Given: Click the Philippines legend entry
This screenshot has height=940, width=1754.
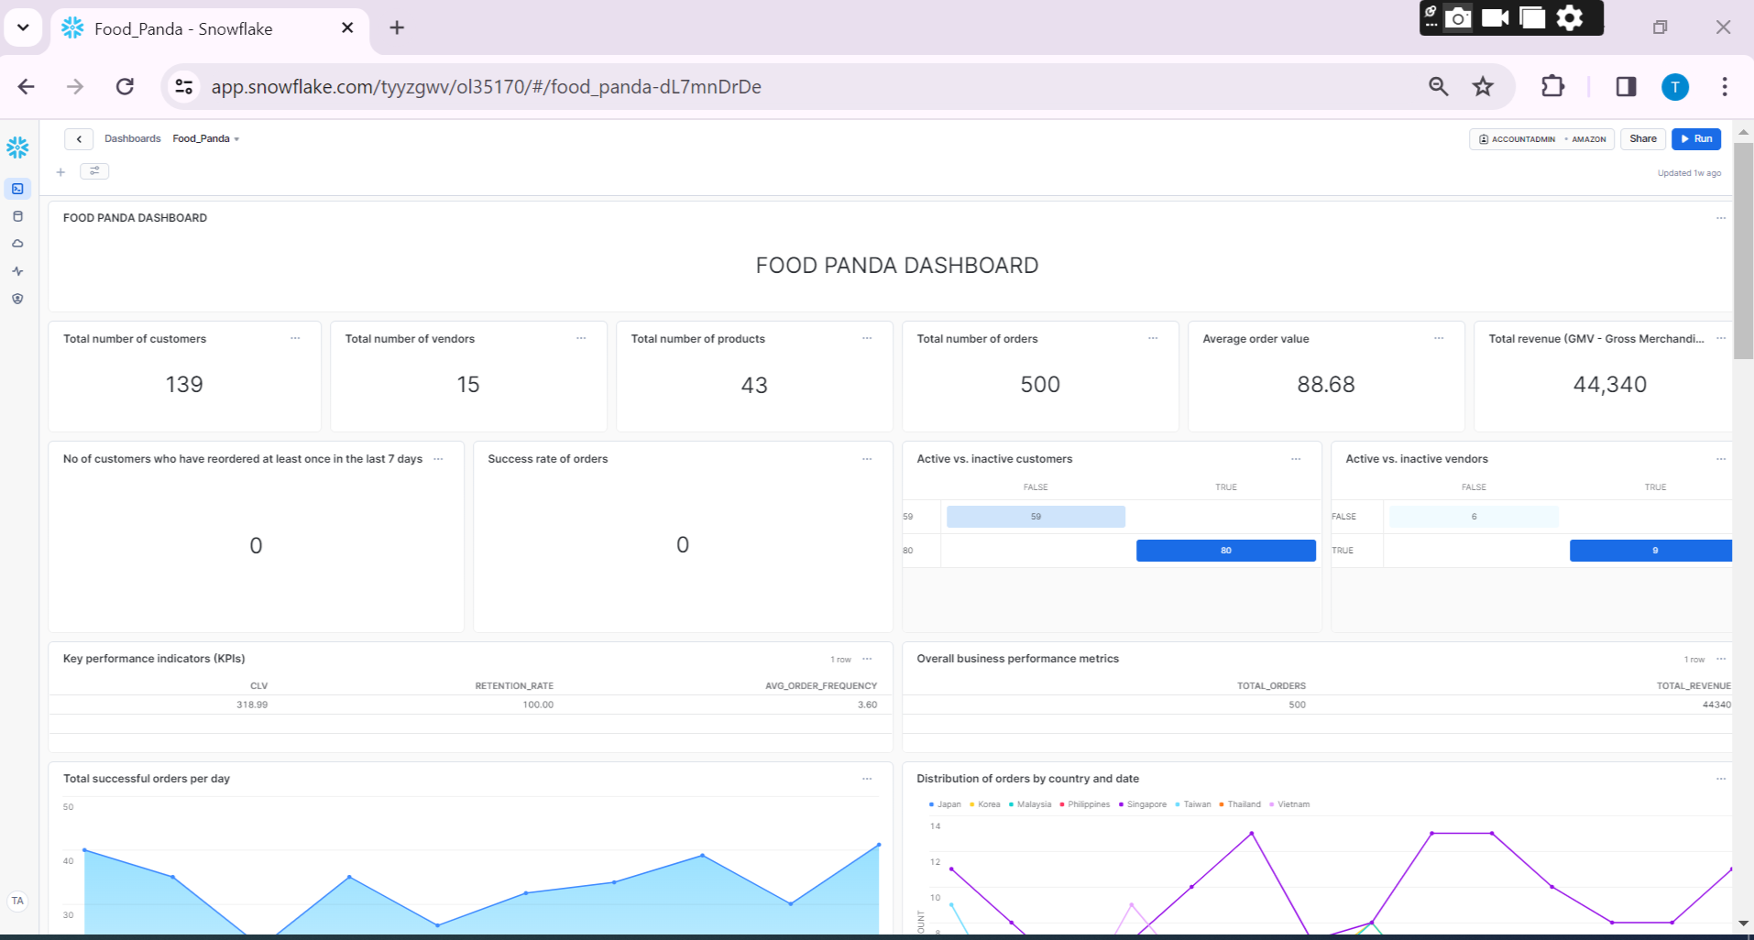Looking at the screenshot, I should (1085, 804).
